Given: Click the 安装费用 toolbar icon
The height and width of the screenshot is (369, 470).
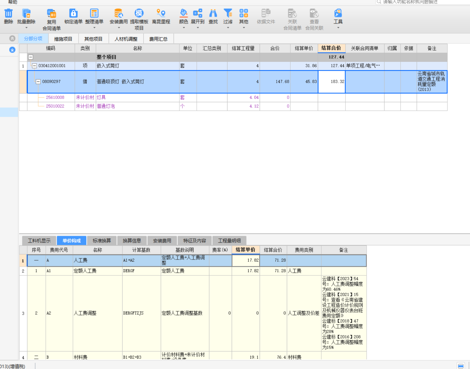Looking at the screenshot, I should 118,13.
